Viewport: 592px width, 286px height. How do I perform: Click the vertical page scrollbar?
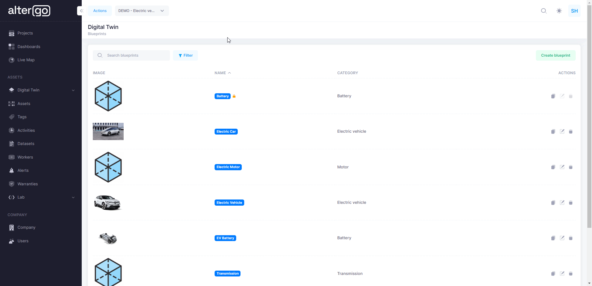[589, 123]
